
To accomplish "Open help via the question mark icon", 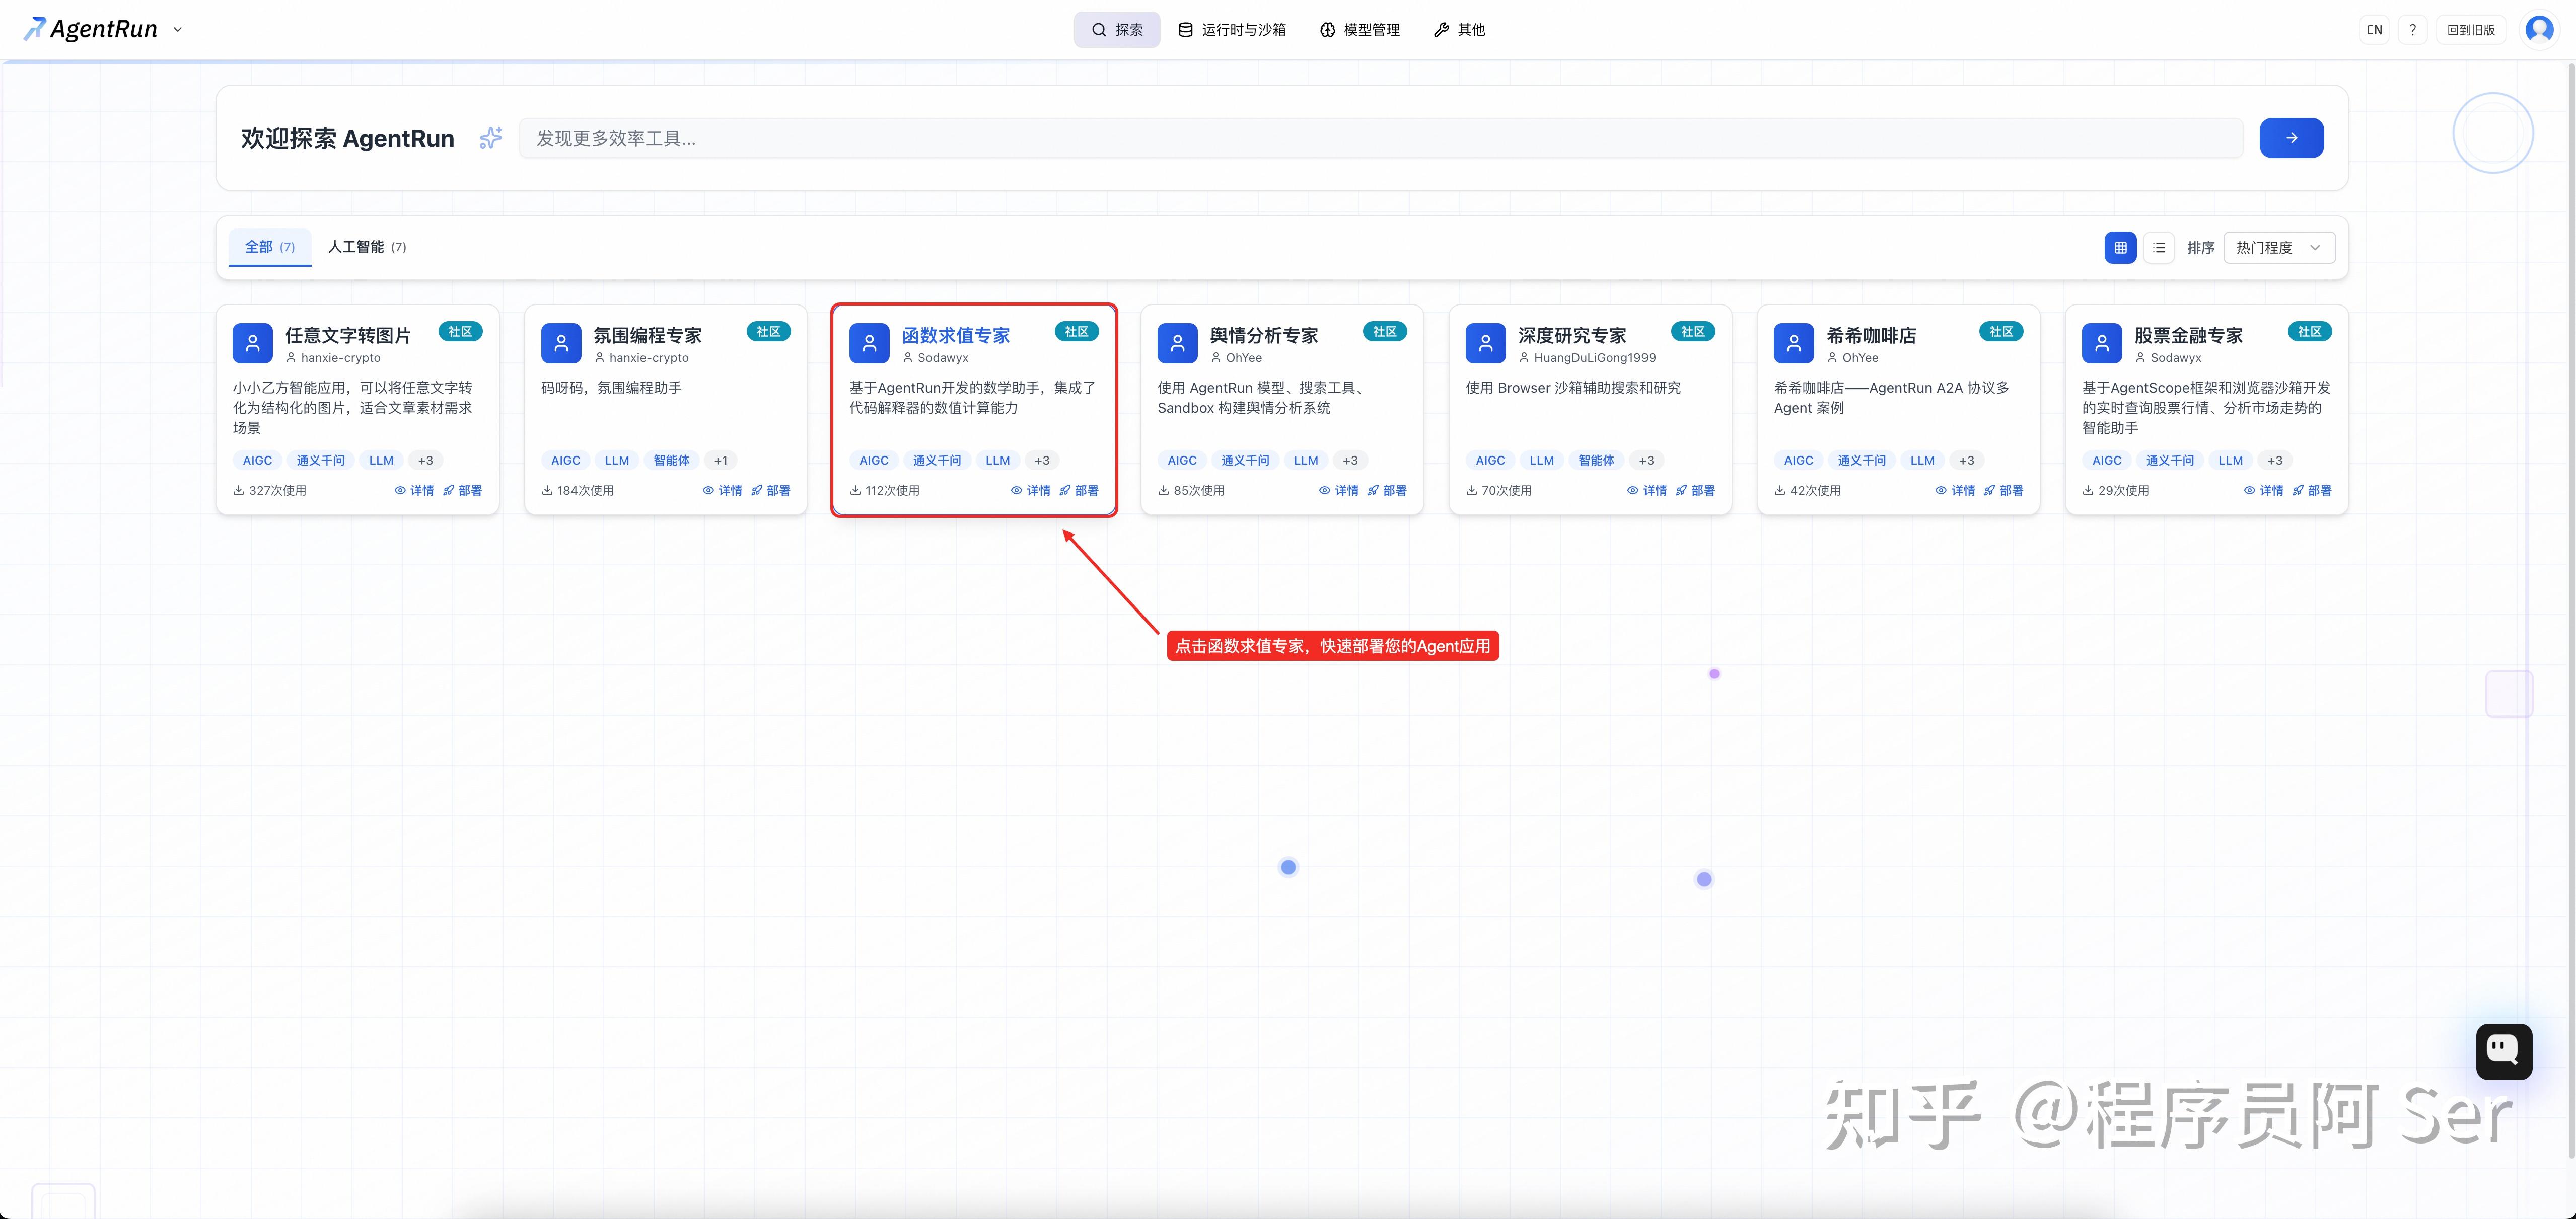I will (x=2413, y=30).
